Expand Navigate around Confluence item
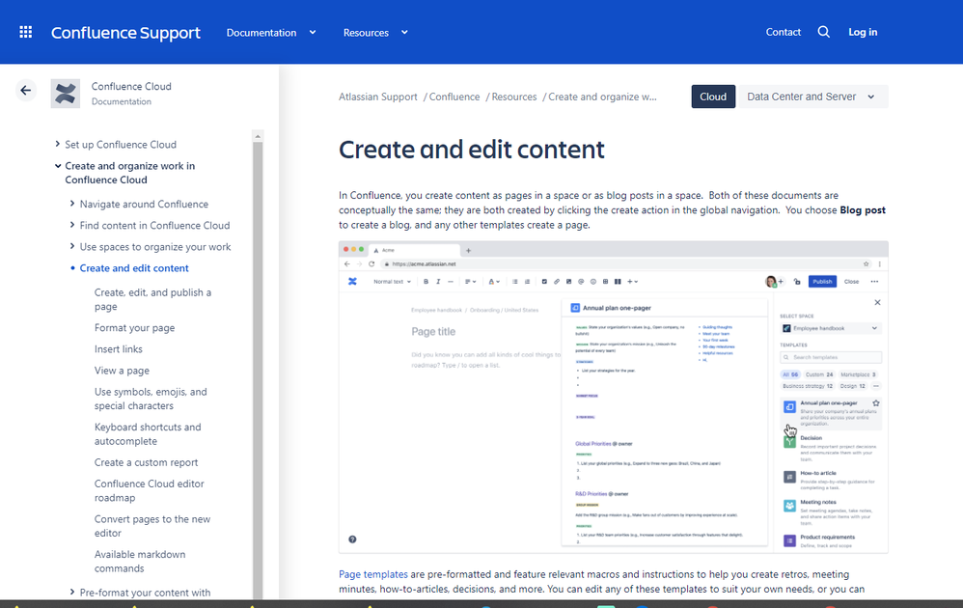This screenshot has height=608, width=963. pyautogui.click(x=72, y=204)
